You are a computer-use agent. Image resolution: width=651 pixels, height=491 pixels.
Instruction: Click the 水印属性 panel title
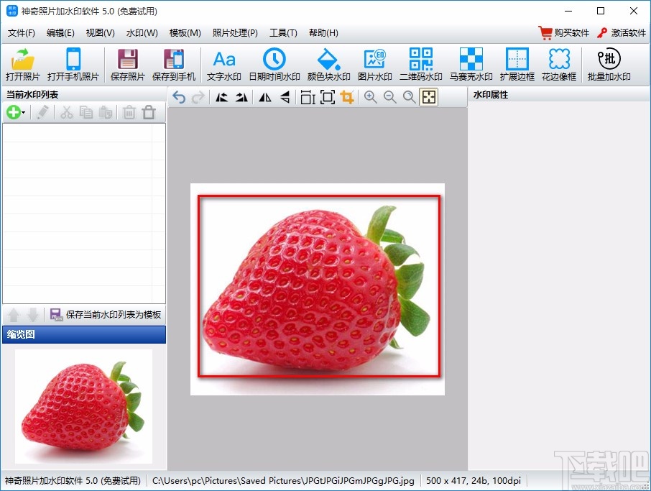491,95
